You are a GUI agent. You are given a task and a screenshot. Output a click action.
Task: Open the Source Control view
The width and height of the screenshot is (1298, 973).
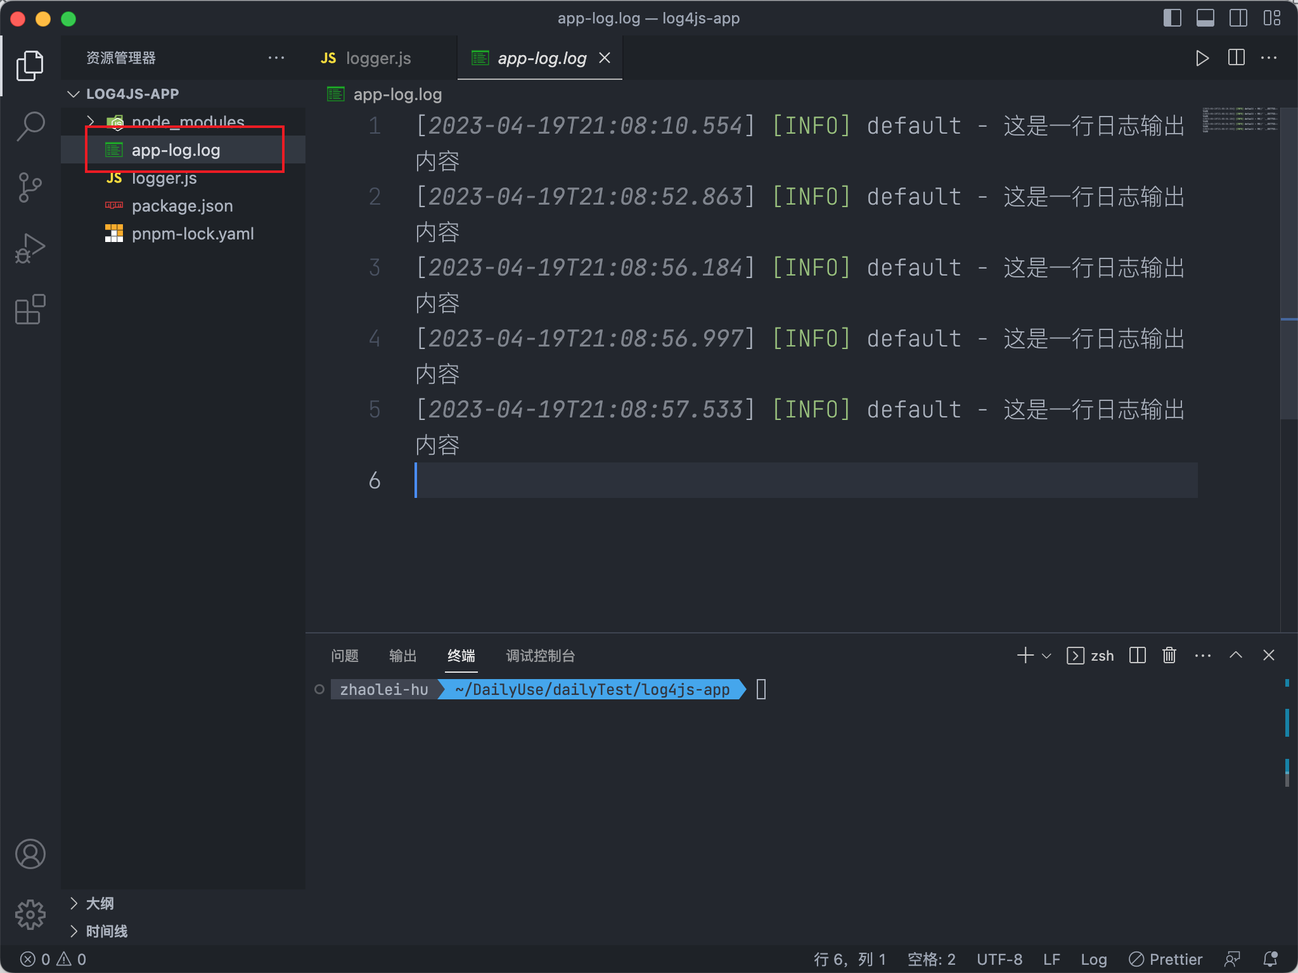click(x=30, y=188)
